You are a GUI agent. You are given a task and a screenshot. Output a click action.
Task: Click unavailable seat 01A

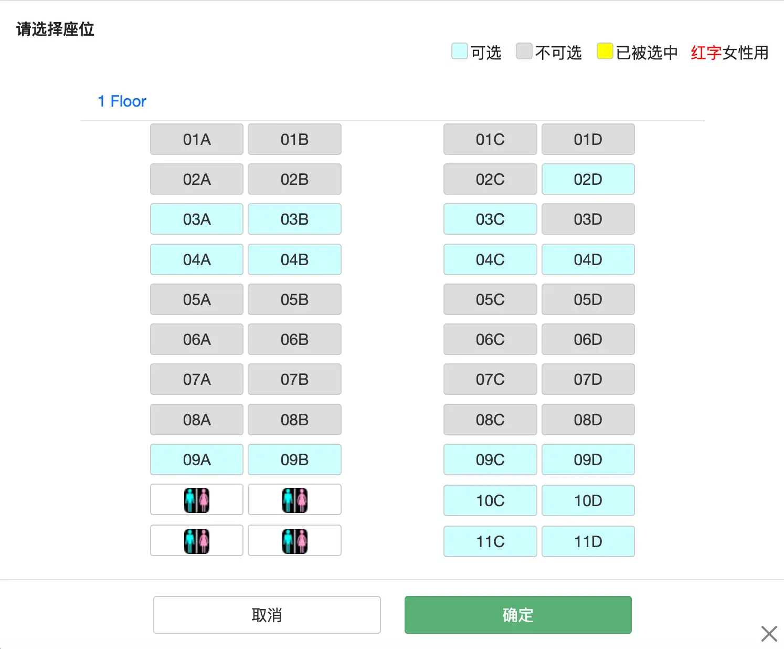[x=197, y=139]
